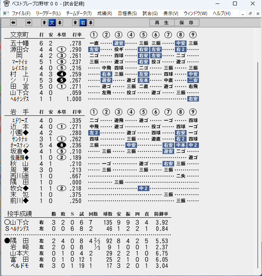Click the down arrow beside 文 team icon

[60, 22]
